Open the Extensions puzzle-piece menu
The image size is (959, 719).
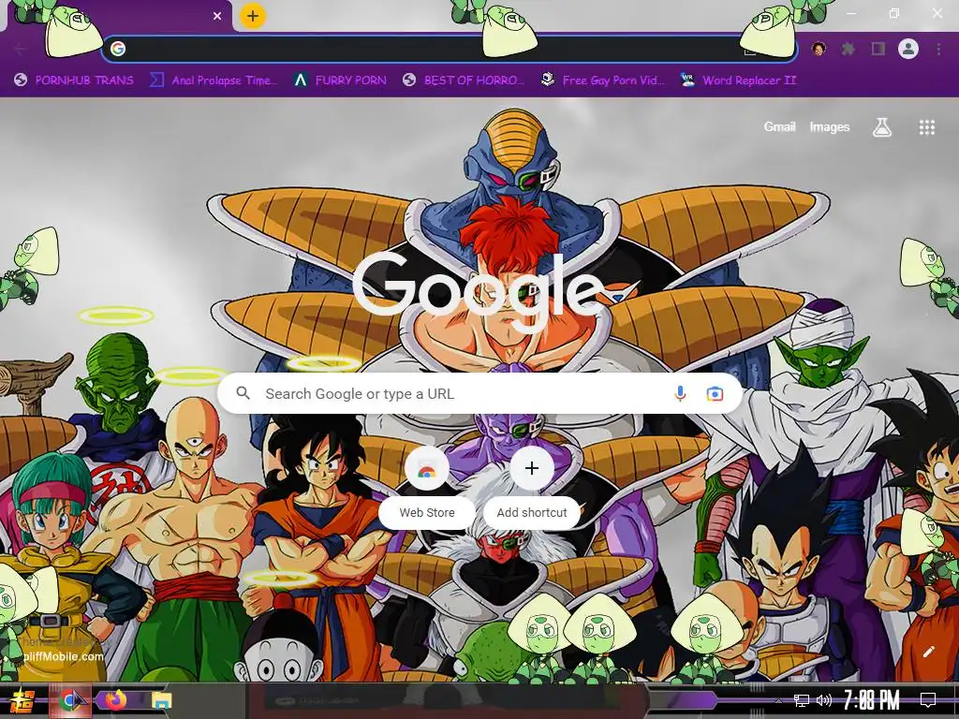tap(848, 49)
